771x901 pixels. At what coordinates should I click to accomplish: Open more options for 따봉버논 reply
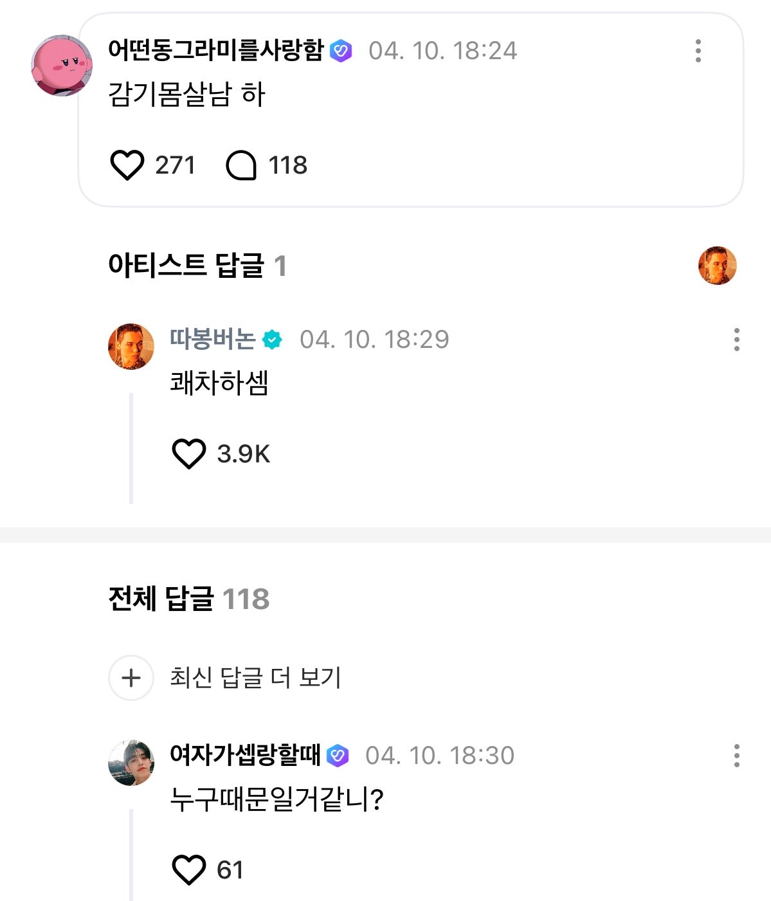(x=736, y=339)
